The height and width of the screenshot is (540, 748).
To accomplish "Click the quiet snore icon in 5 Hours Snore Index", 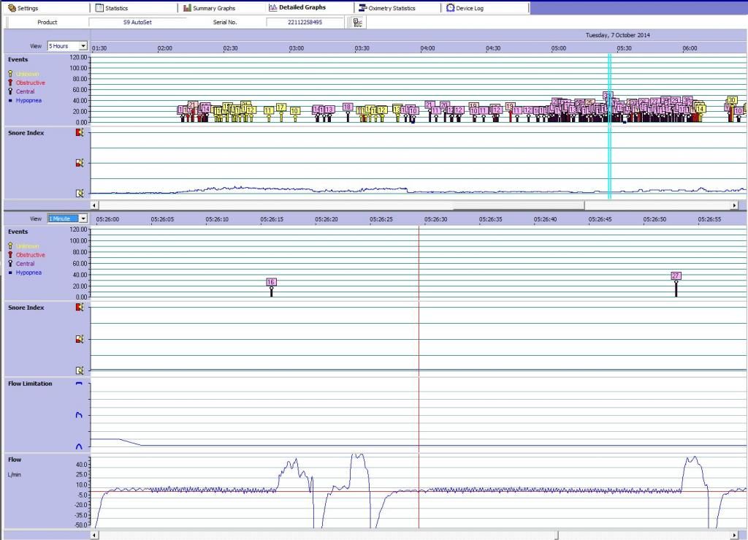I will (80, 193).
